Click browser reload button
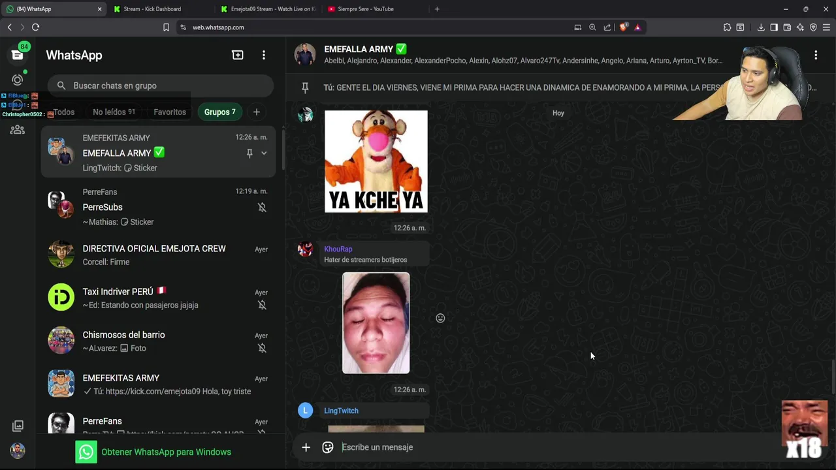The image size is (836, 470). 36,27
